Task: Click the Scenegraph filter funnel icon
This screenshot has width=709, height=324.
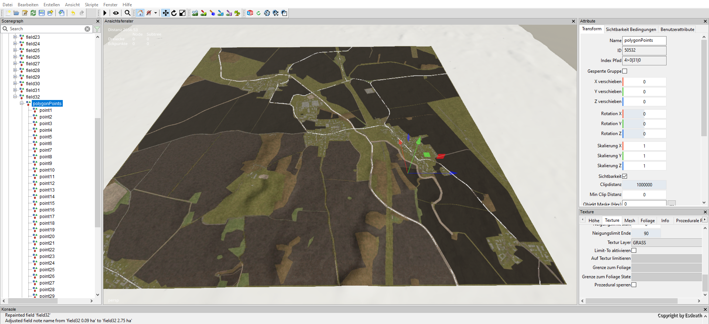Action: [97, 29]
